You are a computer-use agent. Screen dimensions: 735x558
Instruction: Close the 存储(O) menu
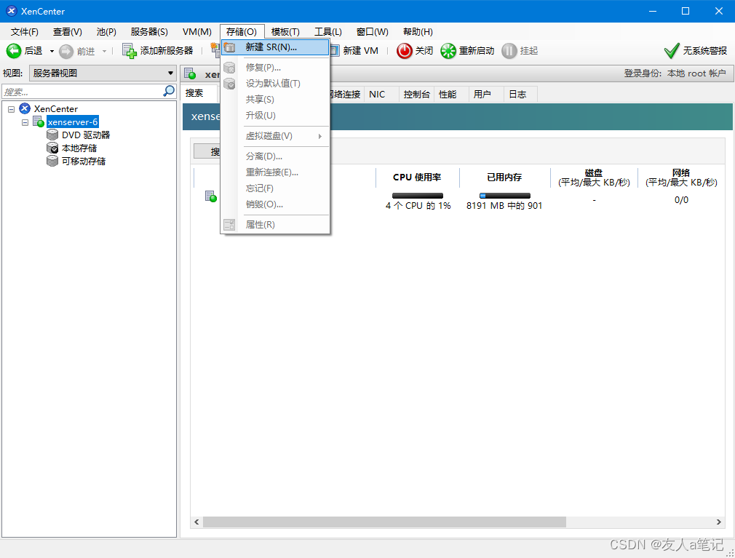[x=242, y=31]
